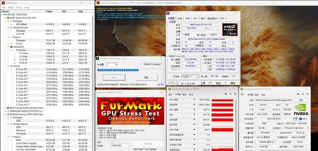This screenshot has height=151, width=318.
Task: Click the NVIDIA logo in GPU-Z
Action: (x=301, y=110)
